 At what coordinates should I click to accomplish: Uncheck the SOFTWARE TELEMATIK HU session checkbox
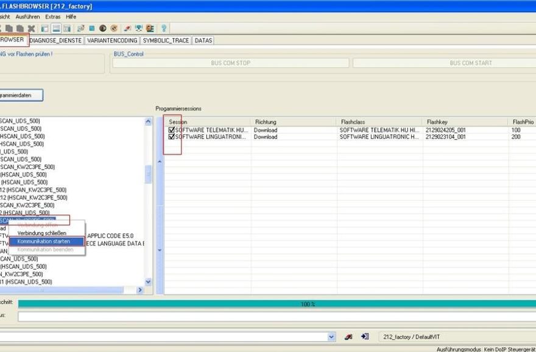click(x=172, y=130)
